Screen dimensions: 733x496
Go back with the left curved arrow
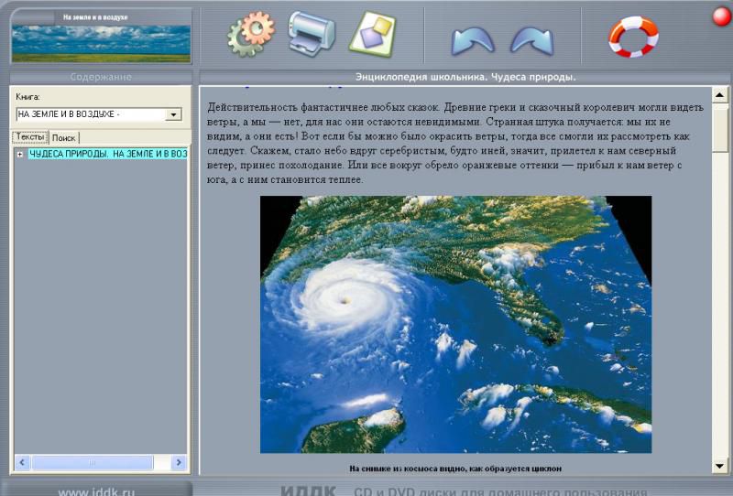click(x=472, y=39)
